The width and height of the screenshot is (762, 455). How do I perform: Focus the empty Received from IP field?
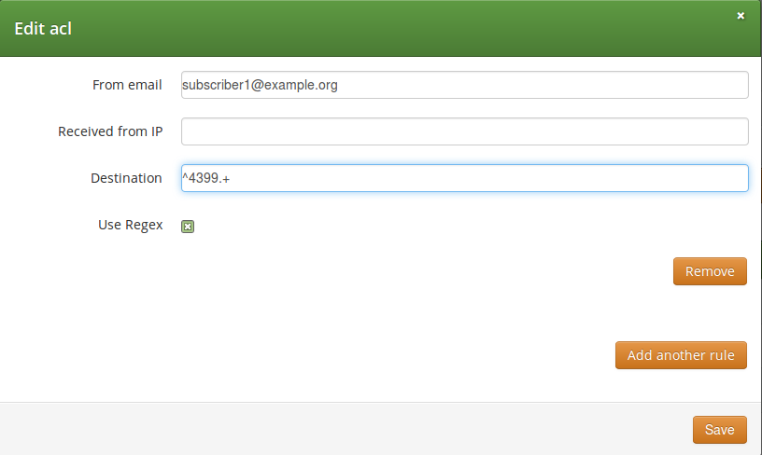464,131
